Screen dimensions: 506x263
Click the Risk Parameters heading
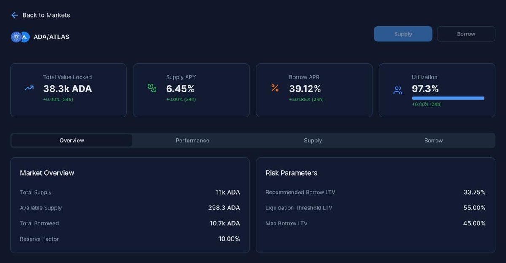pos(291,173)
